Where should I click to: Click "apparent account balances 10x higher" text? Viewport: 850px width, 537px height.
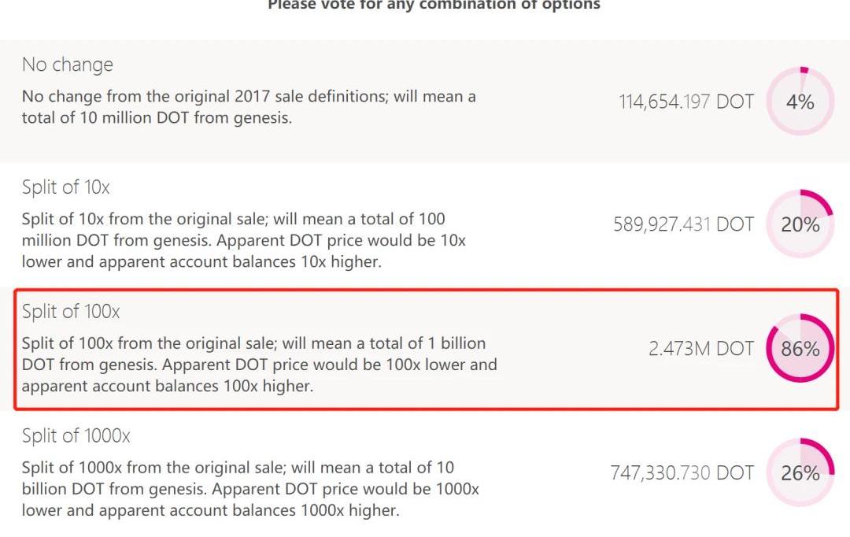[201, 262]
